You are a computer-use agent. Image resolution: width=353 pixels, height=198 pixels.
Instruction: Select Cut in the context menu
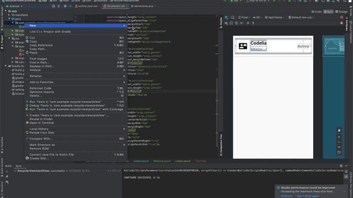click(76, 38)
